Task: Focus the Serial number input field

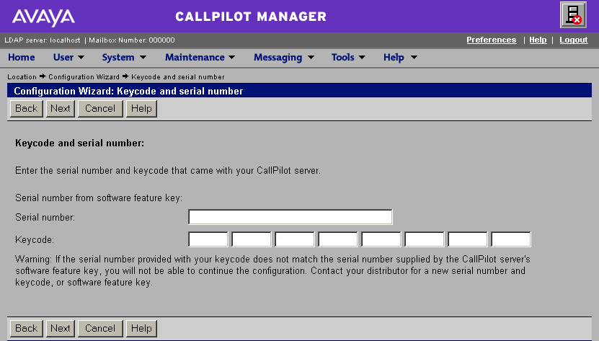Action: [x=290, y=217]
